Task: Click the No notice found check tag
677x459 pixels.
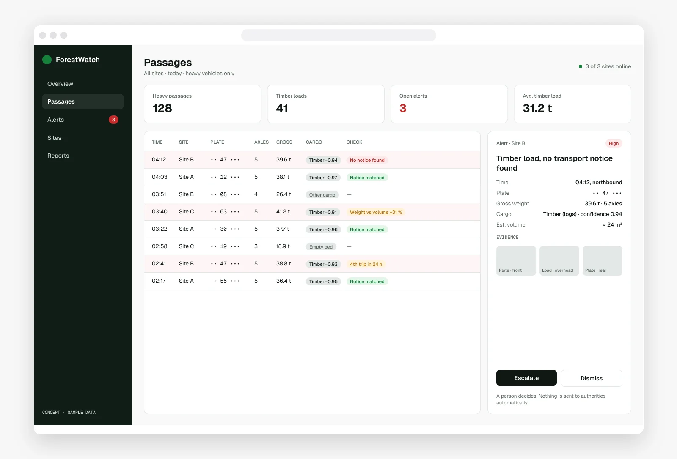Action: [367, 160]
